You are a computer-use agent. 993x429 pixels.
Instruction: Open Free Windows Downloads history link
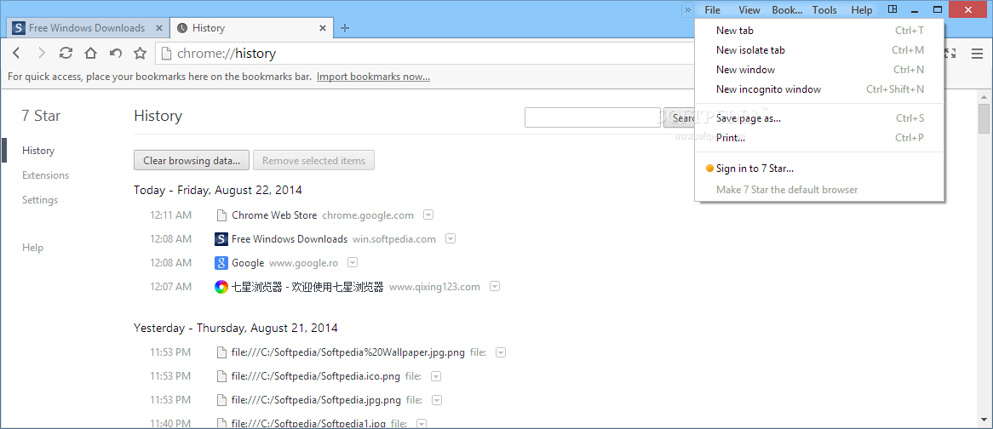(x=290, y=239)
